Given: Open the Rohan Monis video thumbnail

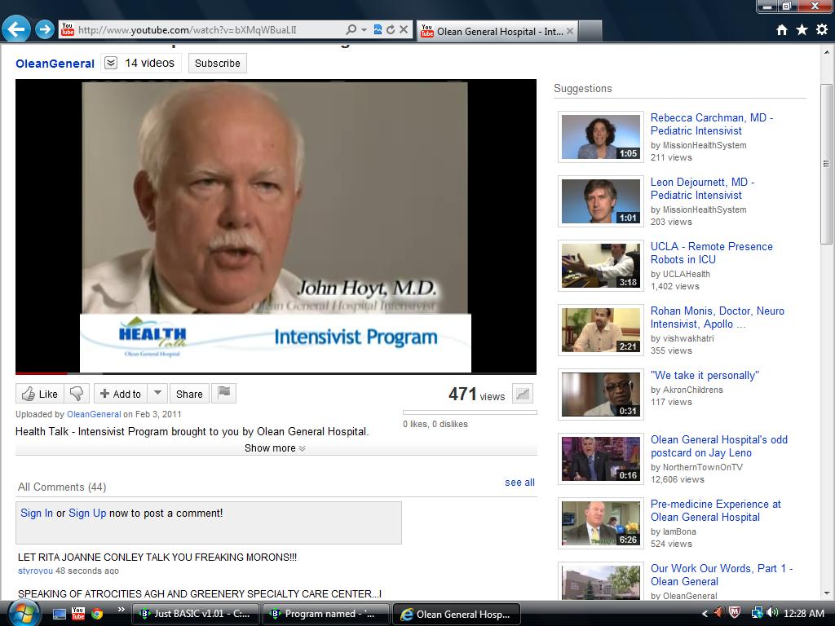Looking at the screenshot, I should click(601, 330).
